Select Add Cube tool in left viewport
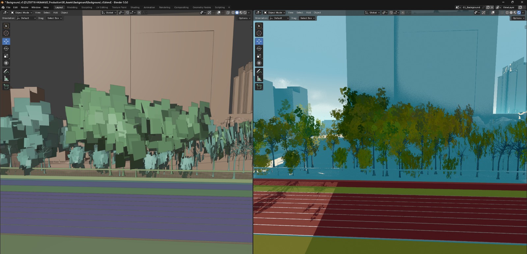This screenshot has width=527, height=254. pos(6,87)
